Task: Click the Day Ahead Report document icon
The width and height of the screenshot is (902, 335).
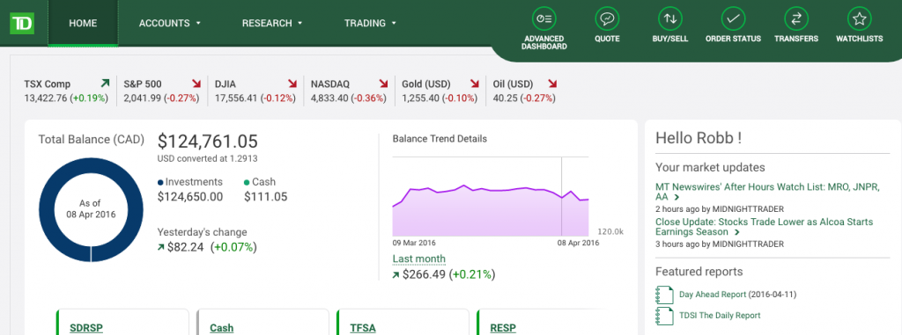Action: (x=664, y=295)
